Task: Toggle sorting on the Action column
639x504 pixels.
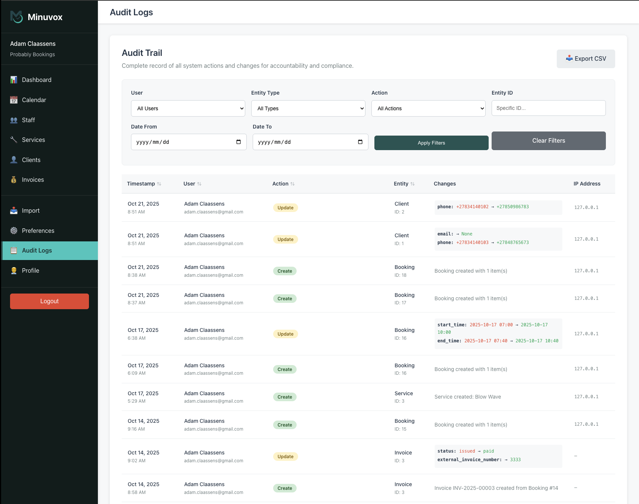Action: tap(283, 184)
